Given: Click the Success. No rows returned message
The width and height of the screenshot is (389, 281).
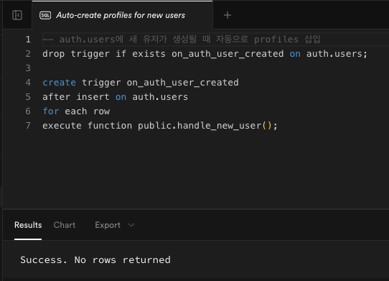Looking at the screenshot, I should point(95,260).
